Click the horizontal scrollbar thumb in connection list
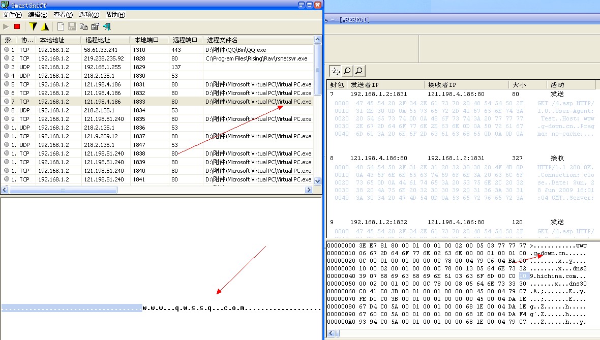 coord(63,190)
